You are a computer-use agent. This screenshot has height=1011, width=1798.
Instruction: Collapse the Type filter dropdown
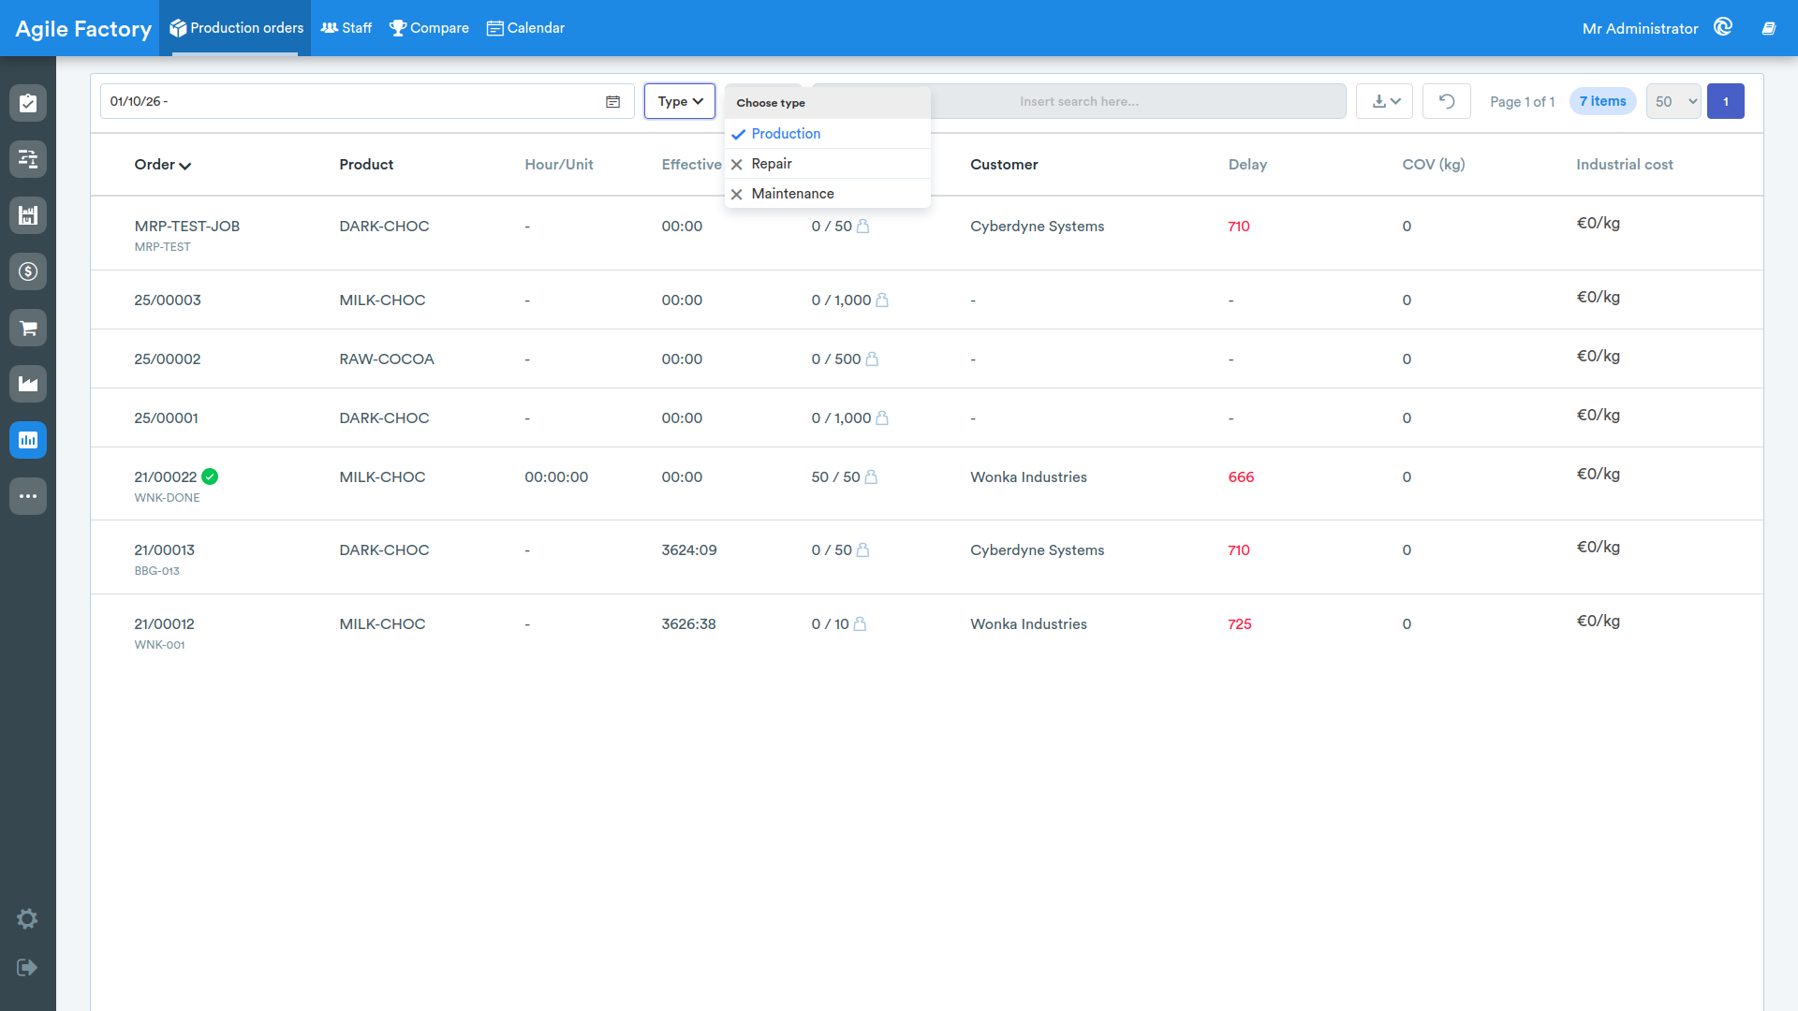click(x=680, y=101)
